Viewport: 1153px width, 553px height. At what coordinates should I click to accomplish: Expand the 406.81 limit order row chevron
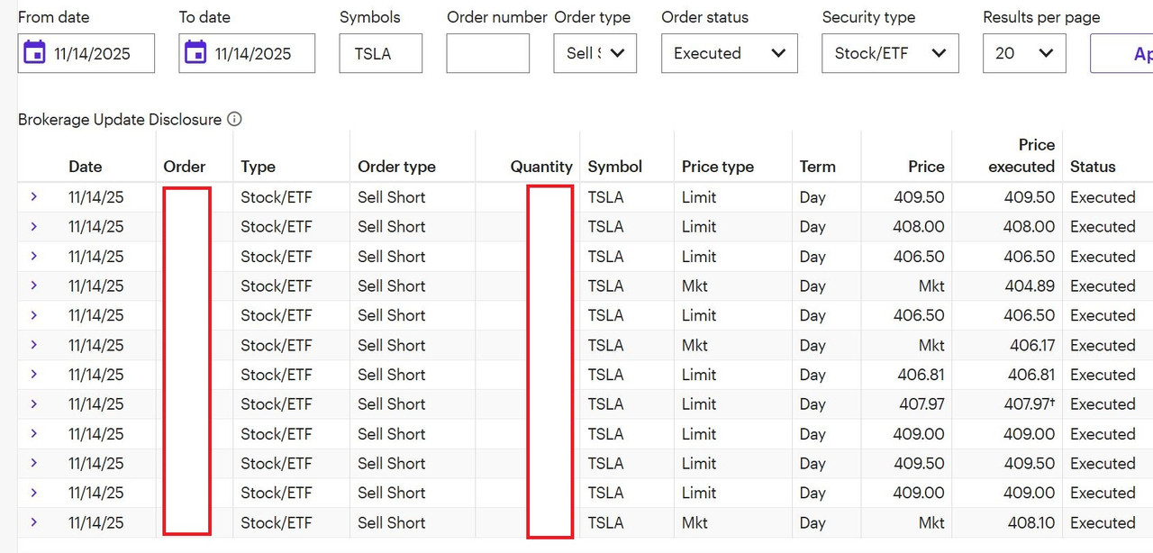click(34, 375)
